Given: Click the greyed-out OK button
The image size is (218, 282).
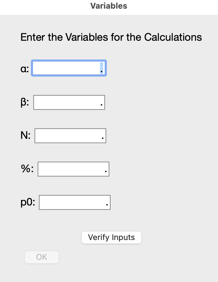Looking at the screenshot, I should click(x=42, y=257).
